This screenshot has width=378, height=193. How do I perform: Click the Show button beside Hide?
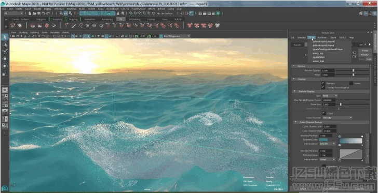361,59
